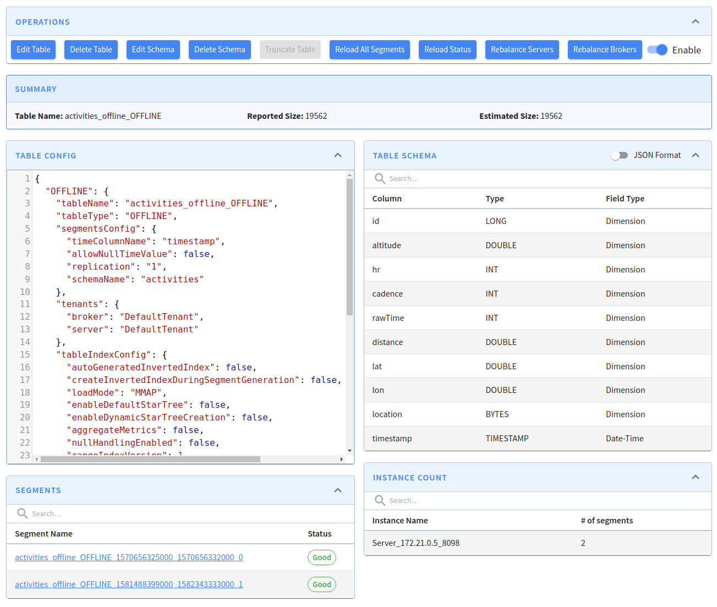This screenshot has height=607, width=717.
Task: Click Delete Schema
Action: (x=220, y=50)
